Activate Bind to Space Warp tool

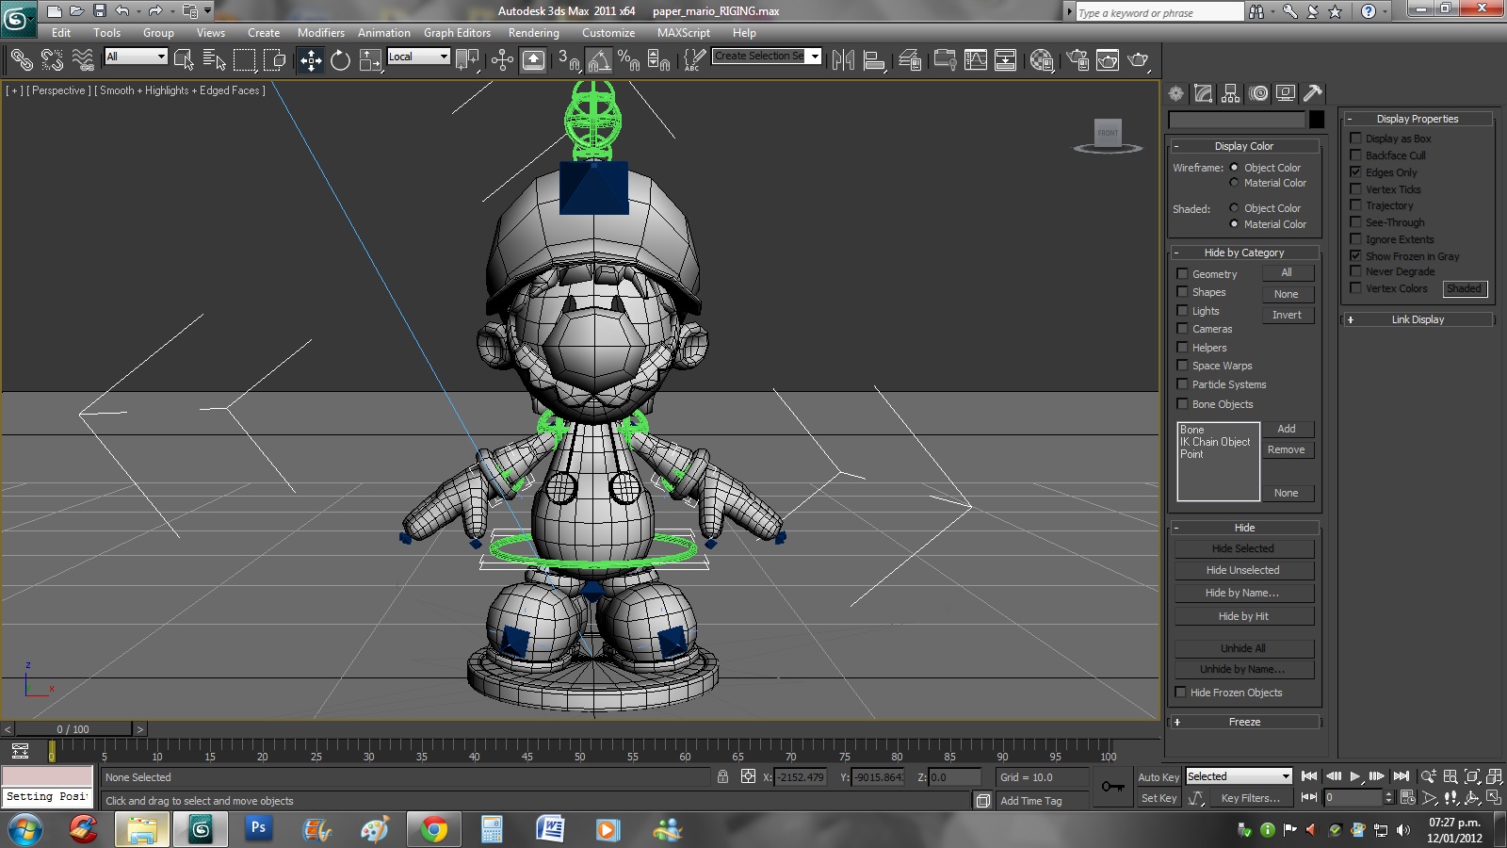click(x=83, y=60)
